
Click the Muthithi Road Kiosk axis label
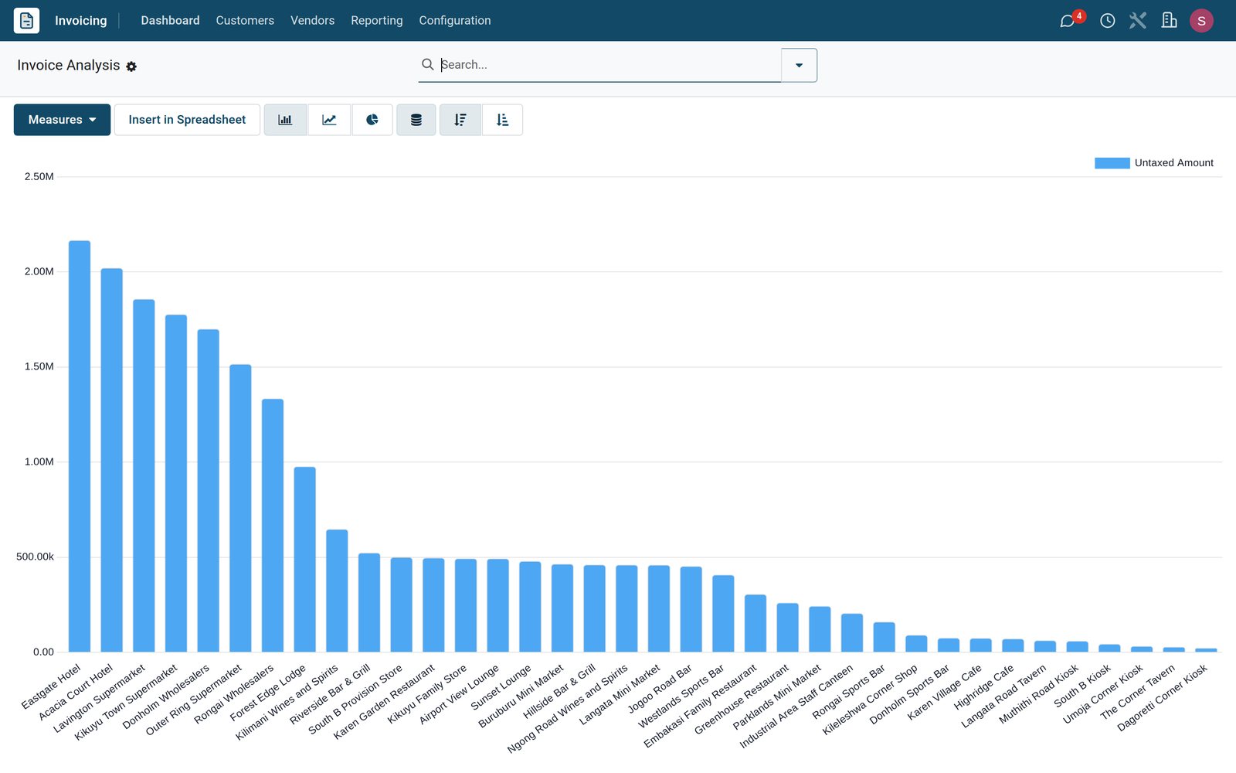point(1038,694)
